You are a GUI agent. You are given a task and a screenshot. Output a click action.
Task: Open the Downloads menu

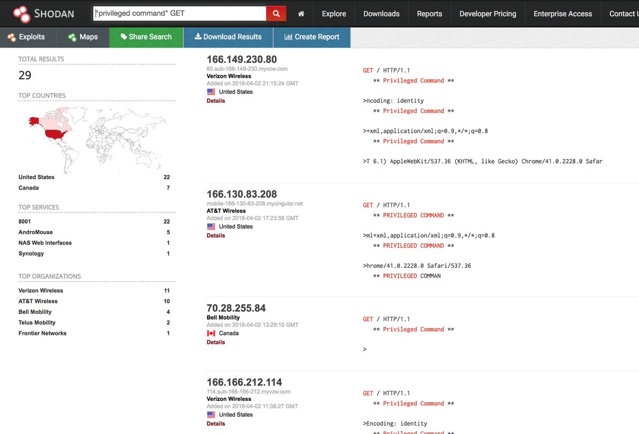(381, 14)
